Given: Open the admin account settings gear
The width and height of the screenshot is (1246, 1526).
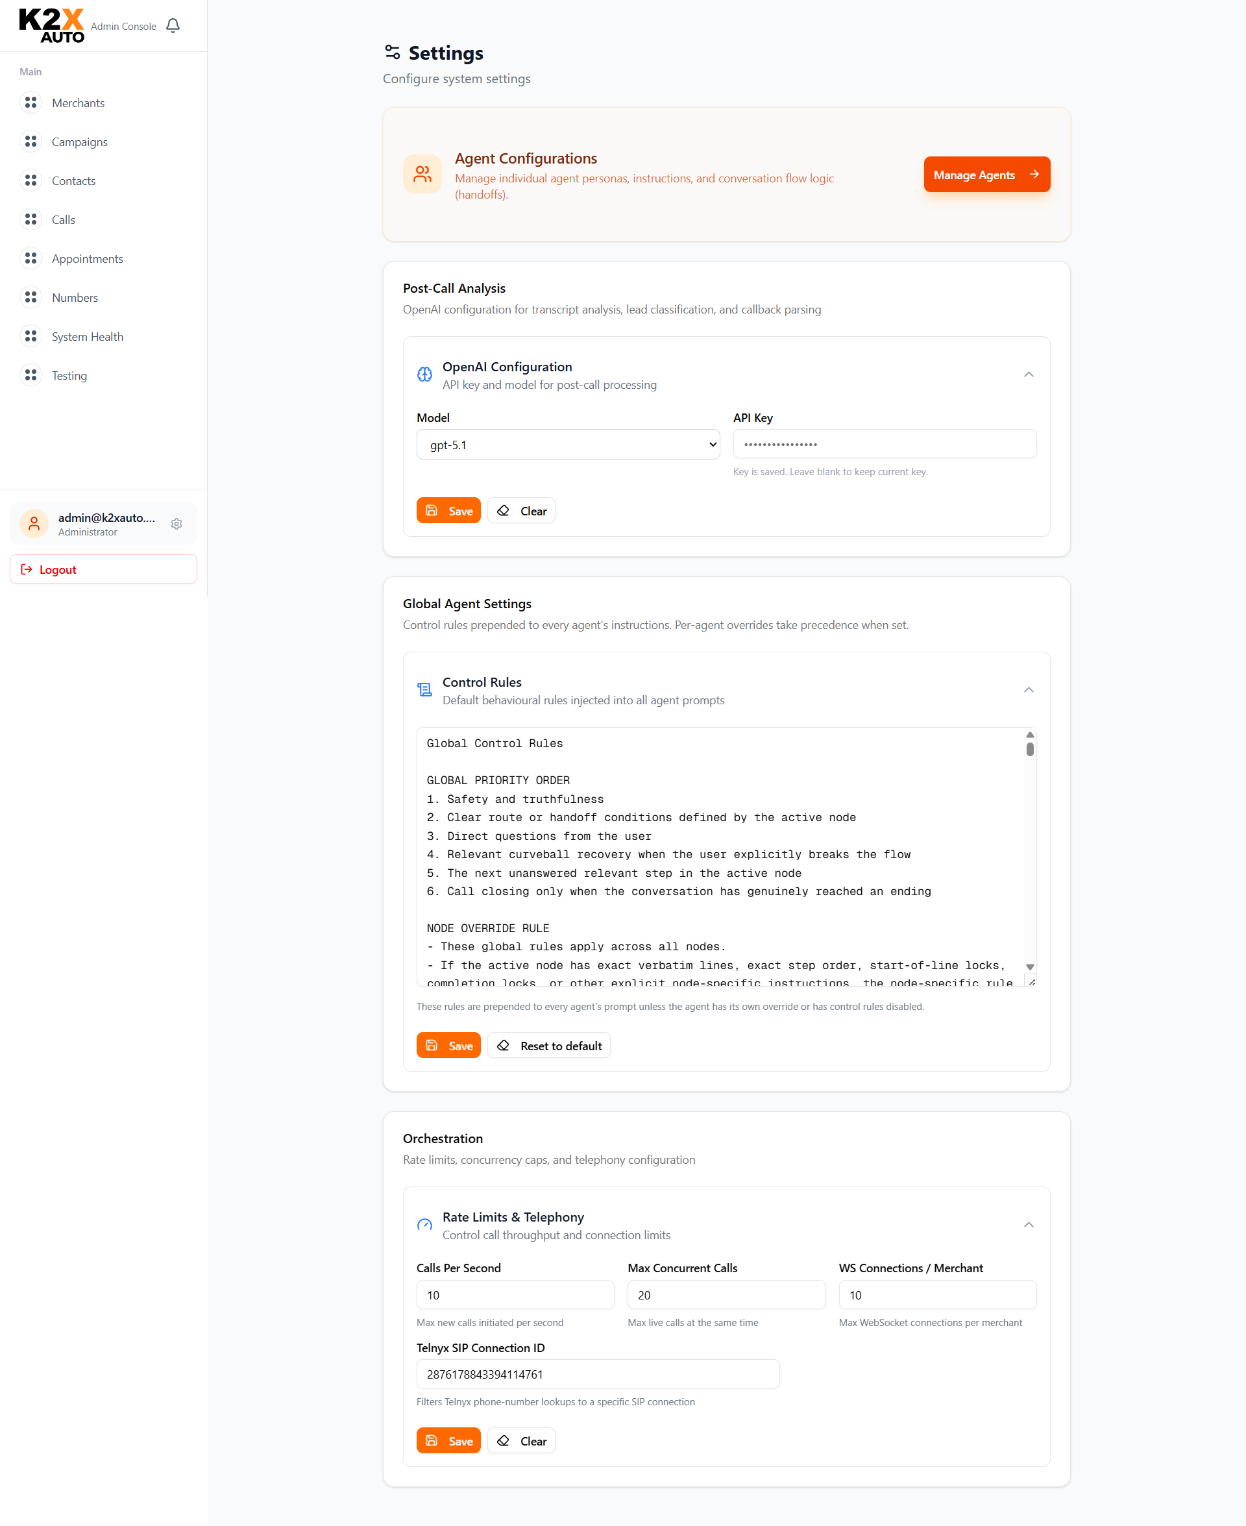Looking at the screenshot, I should [x=177, y=524].
